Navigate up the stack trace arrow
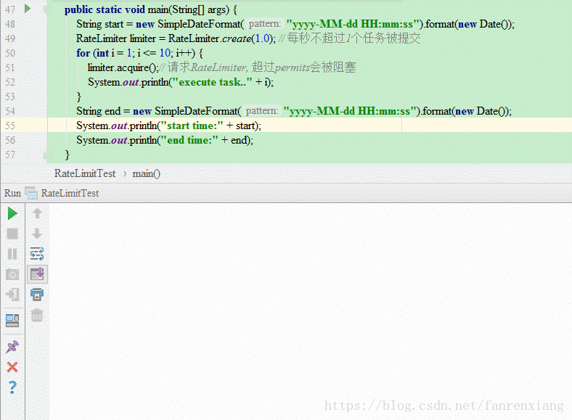 point(37,213)
